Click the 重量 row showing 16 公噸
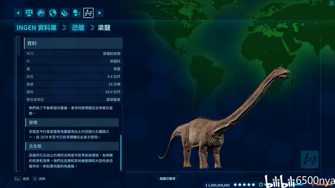 [x=73, y=84]
